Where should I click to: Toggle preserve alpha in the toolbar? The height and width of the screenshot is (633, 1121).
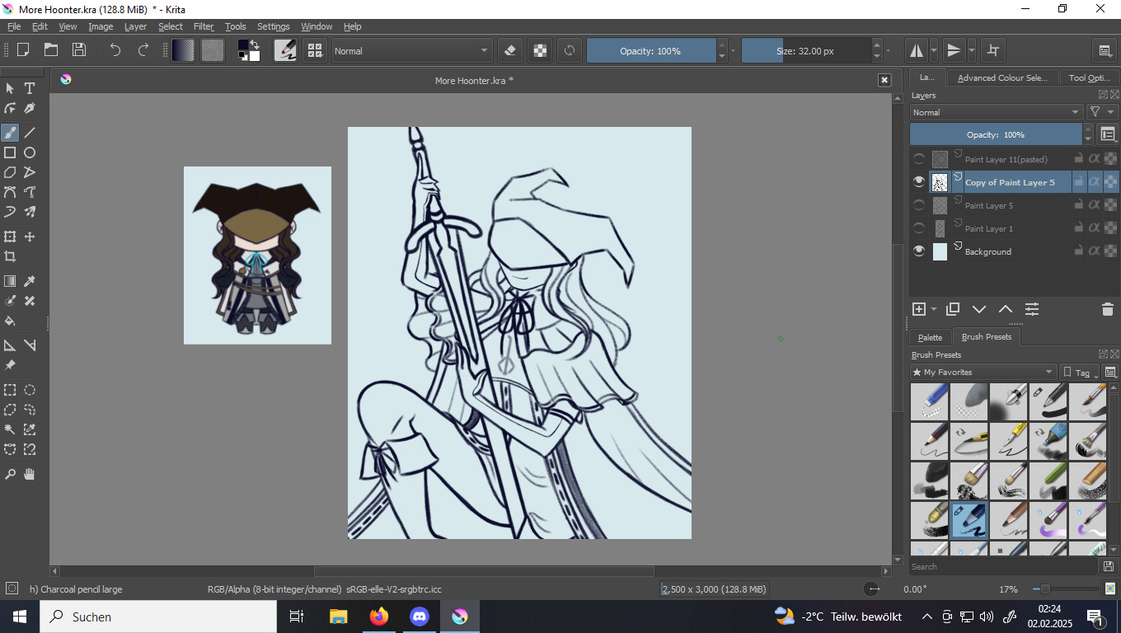coord(540,50)
